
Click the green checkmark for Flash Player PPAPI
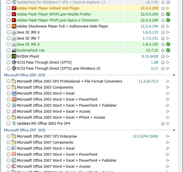tap(168, 20)
